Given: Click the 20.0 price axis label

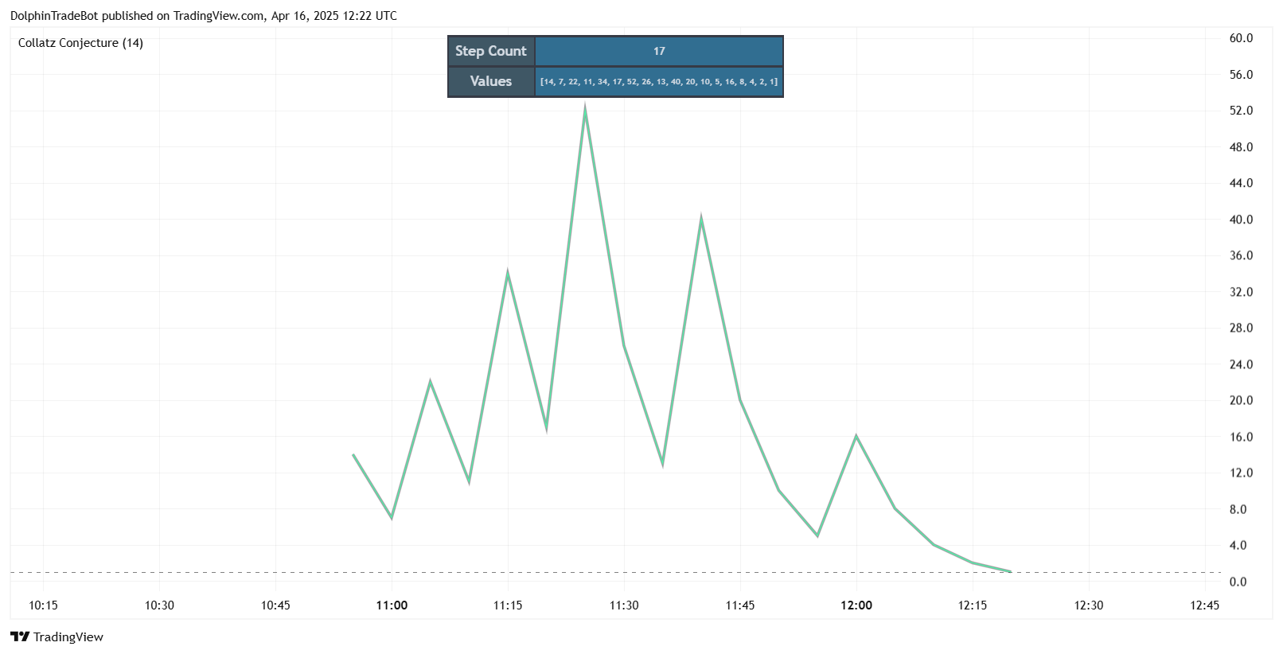Looking at the screenshot, I should pyautogui.click(x=1241, y=400).
